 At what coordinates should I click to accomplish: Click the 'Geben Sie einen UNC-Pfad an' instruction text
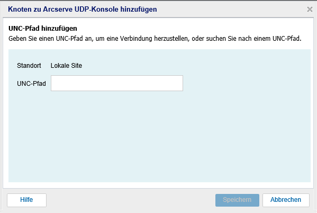point(155,39)
